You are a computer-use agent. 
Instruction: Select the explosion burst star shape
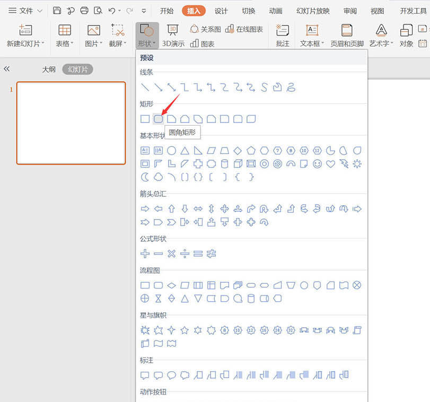pos(145,330)
